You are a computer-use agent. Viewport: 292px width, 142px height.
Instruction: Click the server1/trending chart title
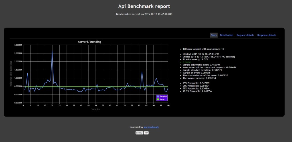(x=90, y=42)
